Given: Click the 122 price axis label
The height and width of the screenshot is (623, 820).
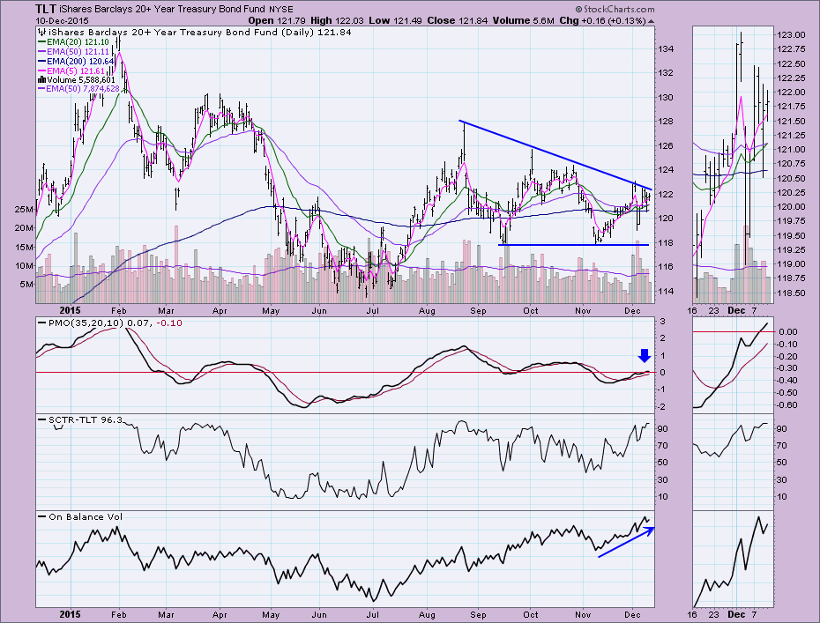Looking at the screenshot, I should tap(665, 195).
